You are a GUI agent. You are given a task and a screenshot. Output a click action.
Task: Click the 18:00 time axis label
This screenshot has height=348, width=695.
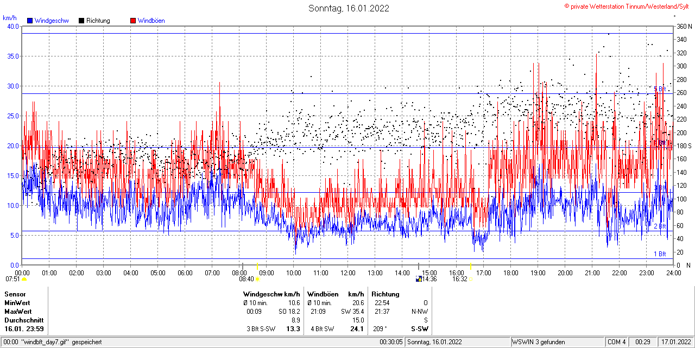(x=511, y=273)
